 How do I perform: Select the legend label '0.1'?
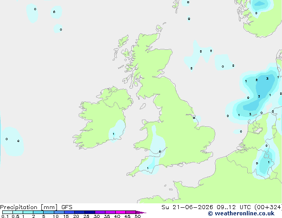[5, 216]
